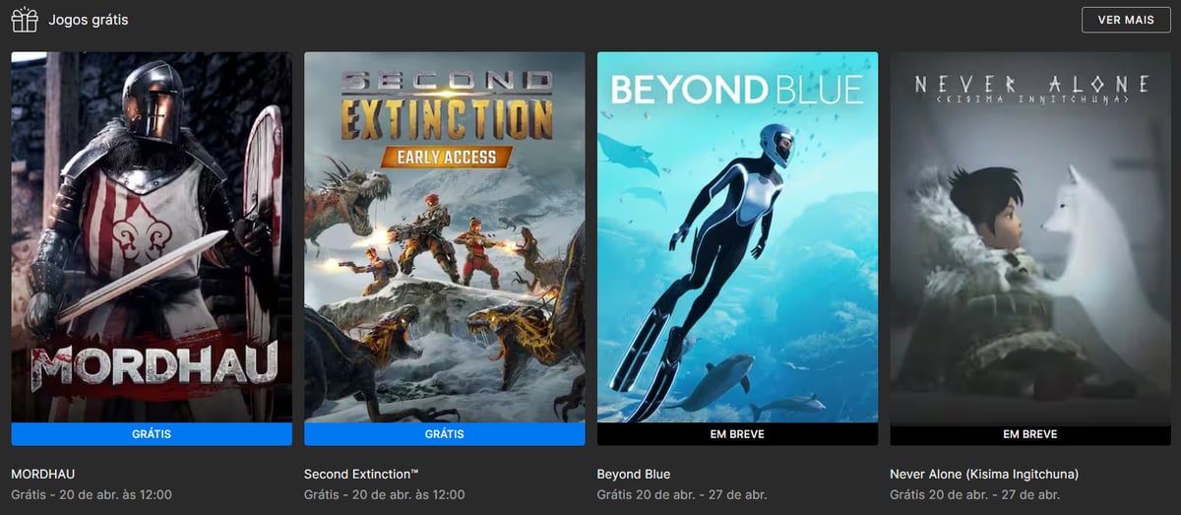Open the Never Alone cover artwork

tap(1030, 237)
